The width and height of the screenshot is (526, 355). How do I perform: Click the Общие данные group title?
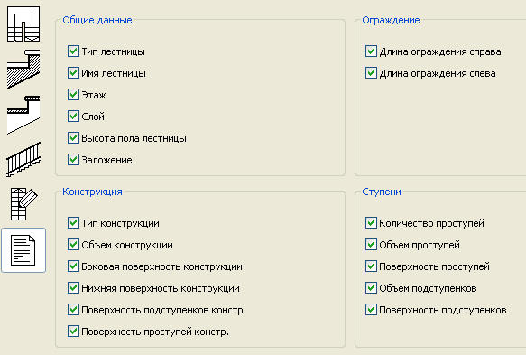pos(97,20)
